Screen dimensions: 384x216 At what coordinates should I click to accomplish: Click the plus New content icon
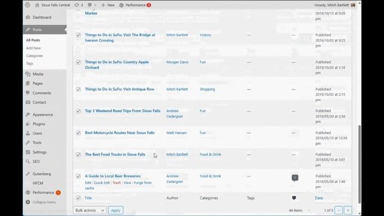point(103,5)
